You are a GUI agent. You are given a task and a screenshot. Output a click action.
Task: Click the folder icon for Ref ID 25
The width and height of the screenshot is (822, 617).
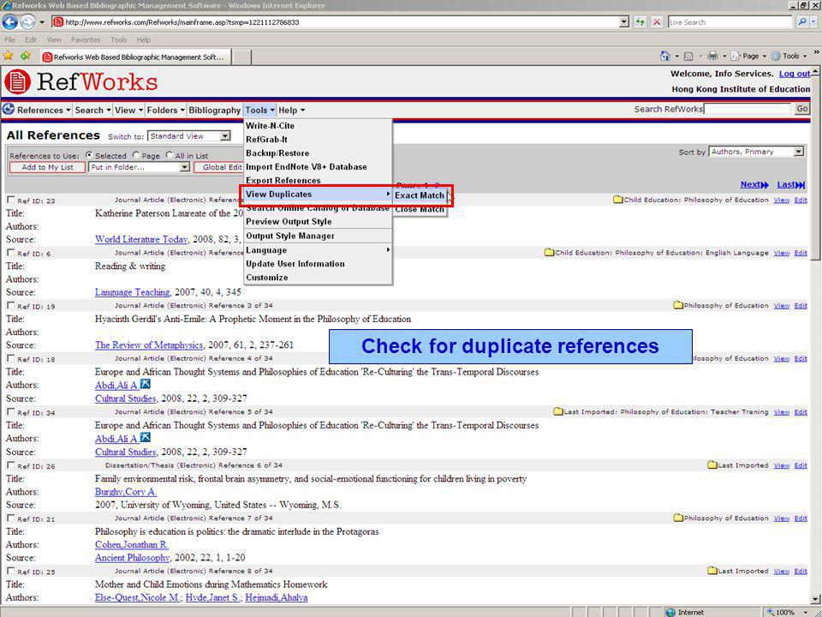pyautogui.click(x=712, y=571)
